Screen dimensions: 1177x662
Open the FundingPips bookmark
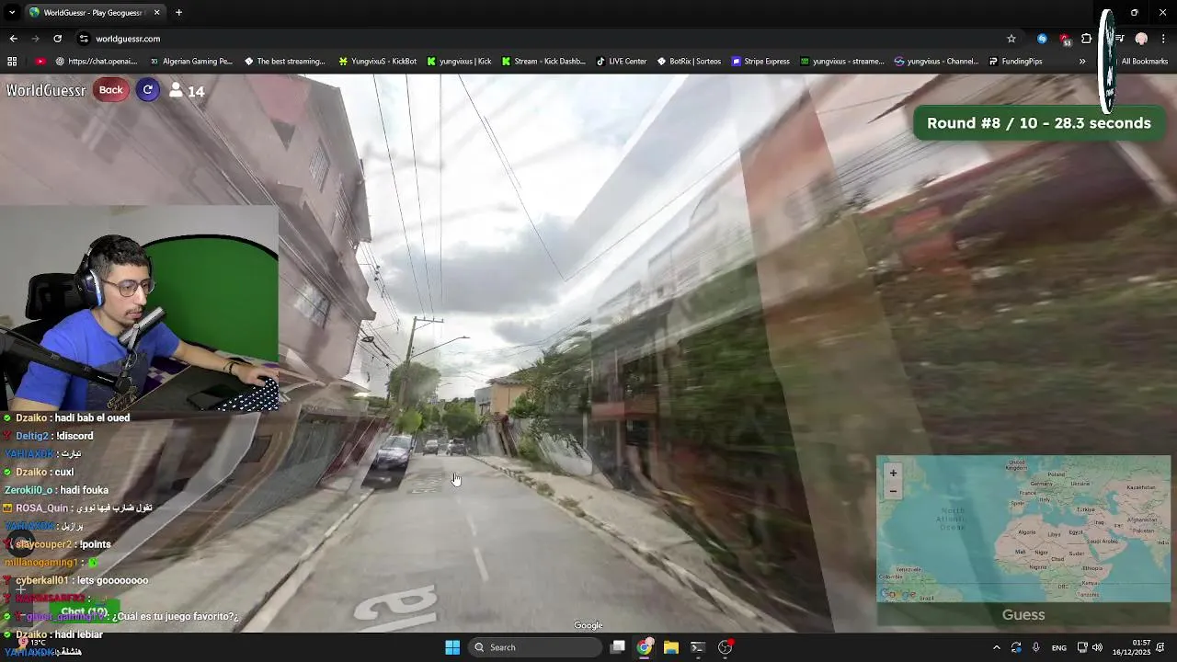click(1016, 62)
